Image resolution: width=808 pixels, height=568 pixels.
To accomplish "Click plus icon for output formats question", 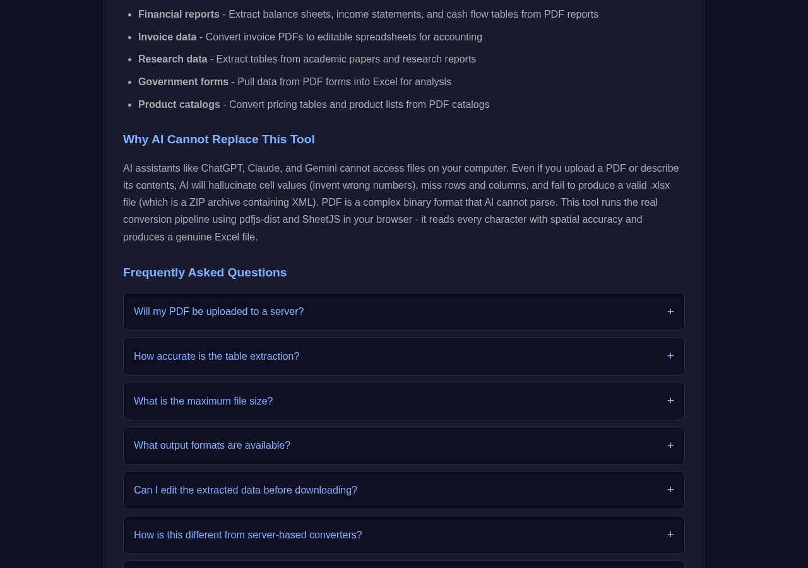I will pyautogui.click(x=670, y=446).
